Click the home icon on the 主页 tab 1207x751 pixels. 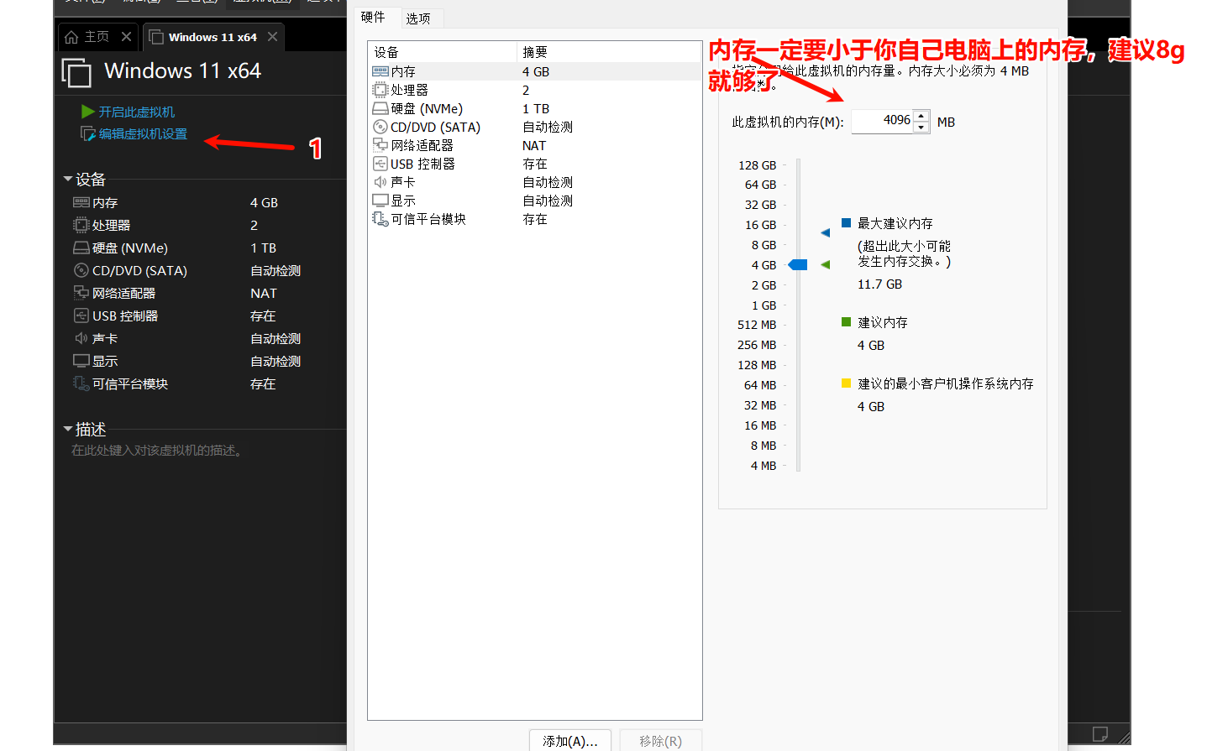pyautogui.click(x=71, y=37)
